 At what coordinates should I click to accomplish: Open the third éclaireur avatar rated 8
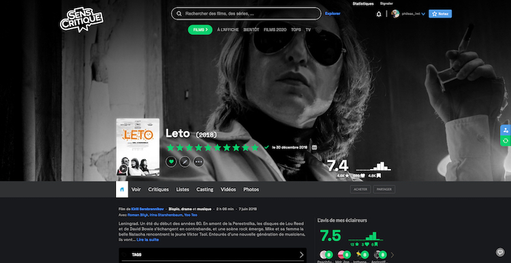click(x=362, y=255)
